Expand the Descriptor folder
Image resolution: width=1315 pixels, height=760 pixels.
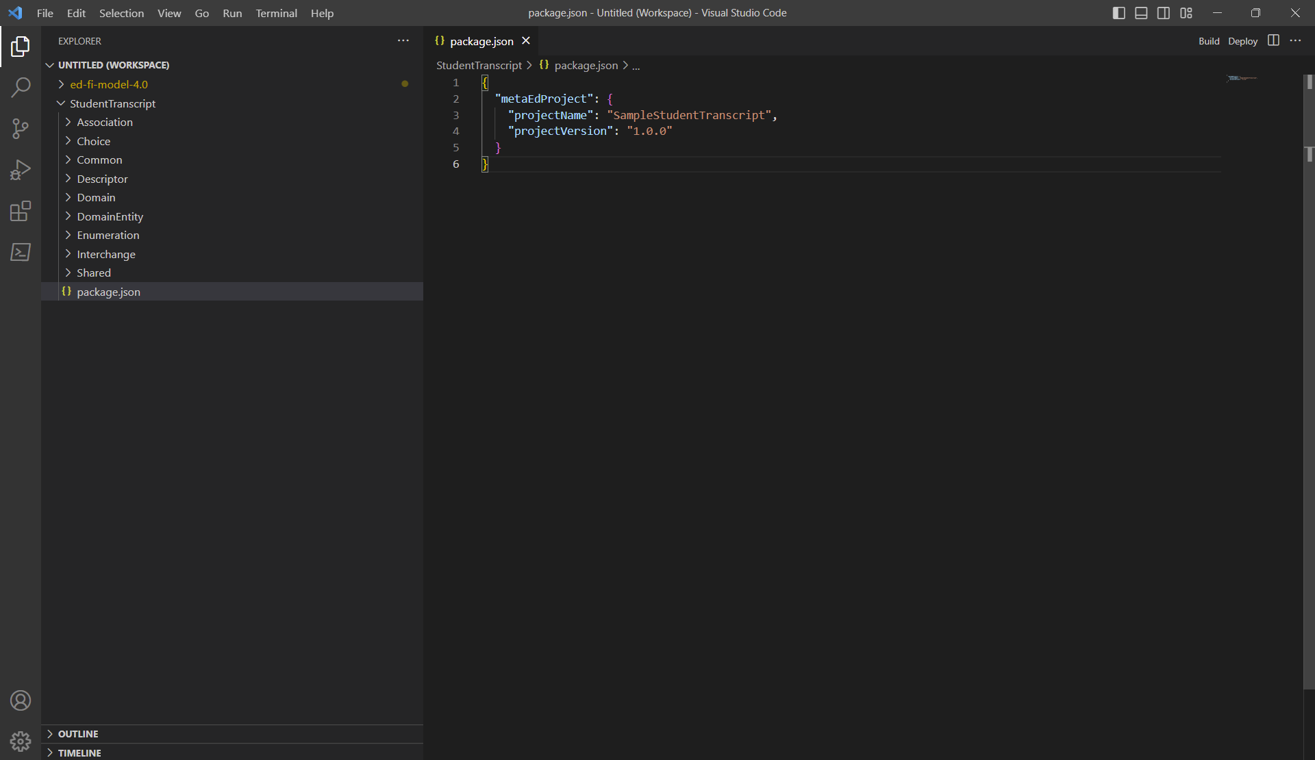click(x=102, y=179)
